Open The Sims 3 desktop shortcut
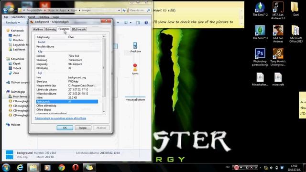306x172 pixels. tap(260, 32)
